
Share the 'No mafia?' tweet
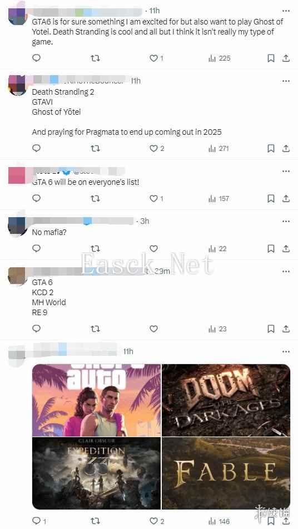(286, 249)
